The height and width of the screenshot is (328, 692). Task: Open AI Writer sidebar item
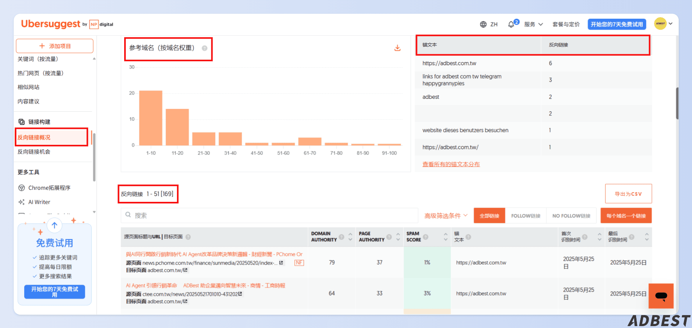click(39, 202)
